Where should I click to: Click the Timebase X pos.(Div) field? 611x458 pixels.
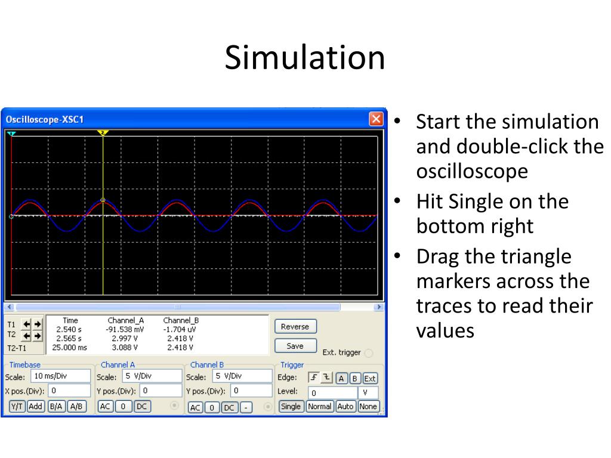69,390
